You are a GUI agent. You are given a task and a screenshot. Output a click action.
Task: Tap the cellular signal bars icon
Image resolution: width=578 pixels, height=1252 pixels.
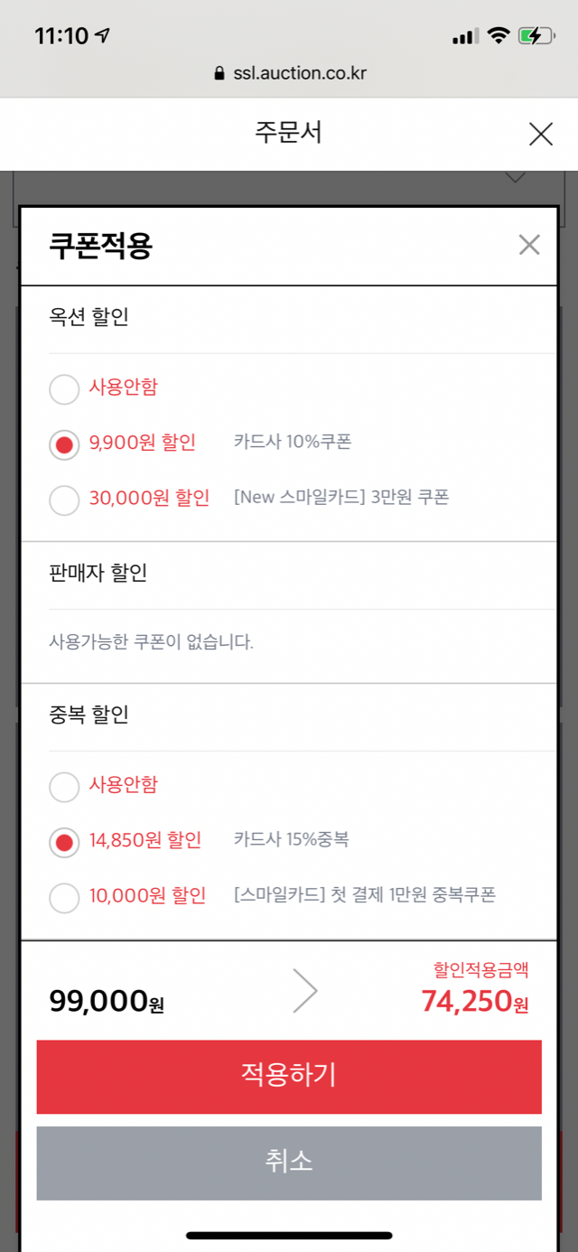(x=464, y=36)
